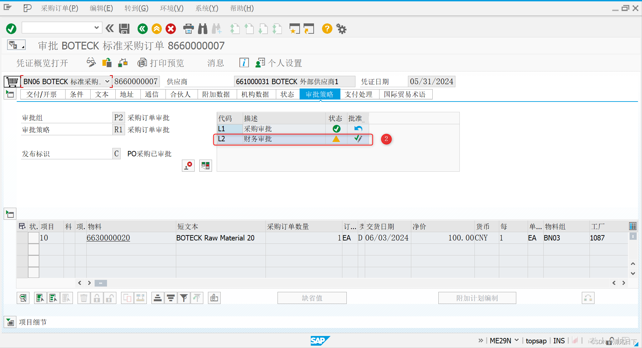Image resolution: width=642 pixels, height=348 pixels.
Task: Open layout customization gear icon
Action: 341,29
